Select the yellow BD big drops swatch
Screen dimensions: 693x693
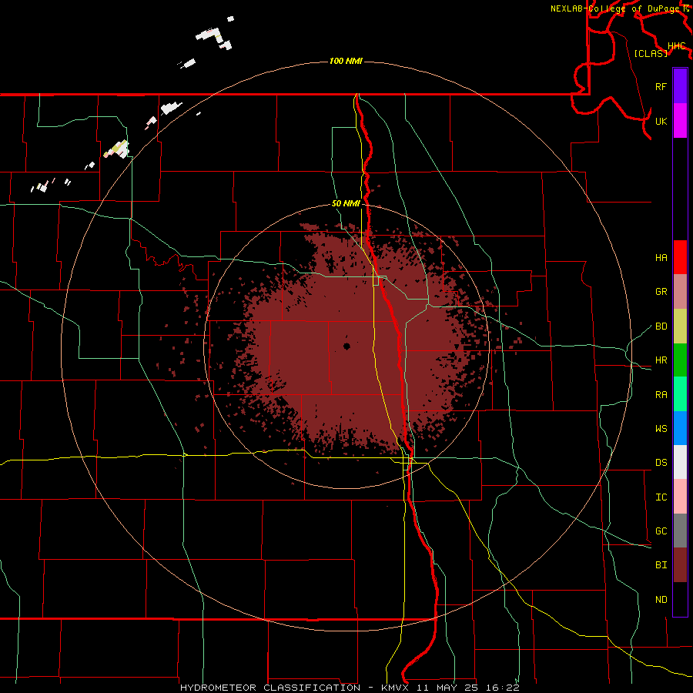(680, 326)
